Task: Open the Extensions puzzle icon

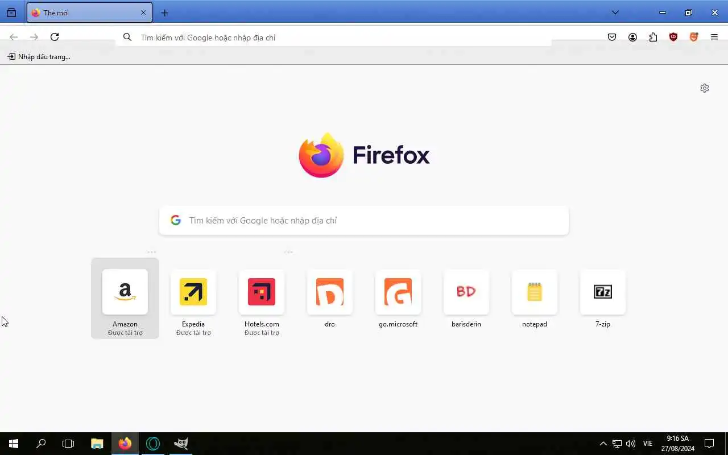Action: coord(653,37)
